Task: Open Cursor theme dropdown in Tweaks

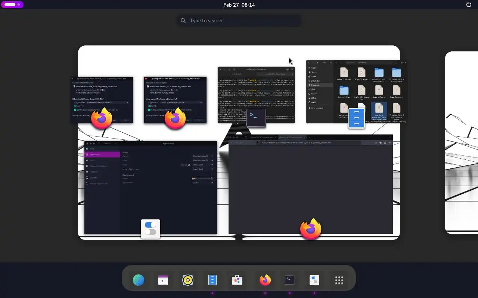Action: 203,156
